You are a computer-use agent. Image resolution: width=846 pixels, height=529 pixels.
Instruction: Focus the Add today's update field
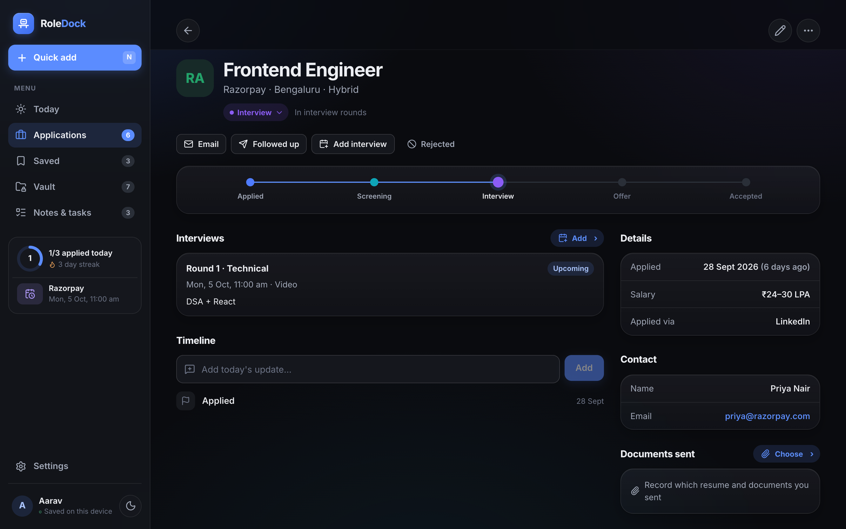(x=368, y=369)
